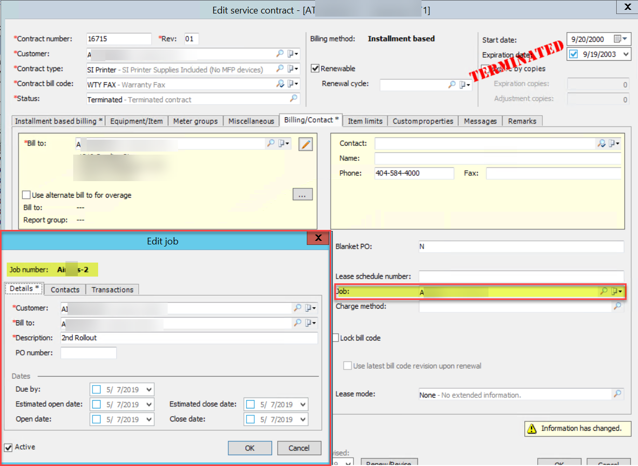Search Contract bill code magnifier icon
The image size is (638, 466).
(x=280, y=84)
